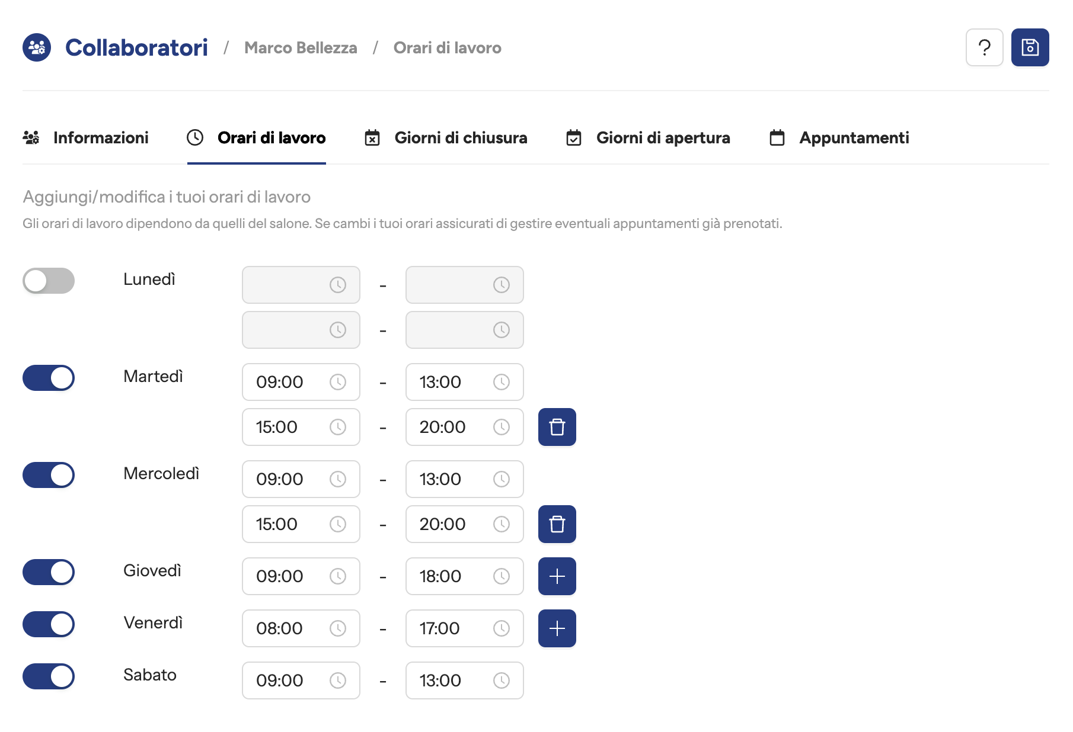Switch off the Venerdì toggle
Viewport: 1073px width, 732px height.
tap(49, 624)
